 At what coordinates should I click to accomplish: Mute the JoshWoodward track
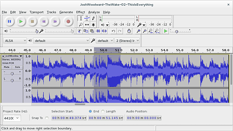[7, 67]
